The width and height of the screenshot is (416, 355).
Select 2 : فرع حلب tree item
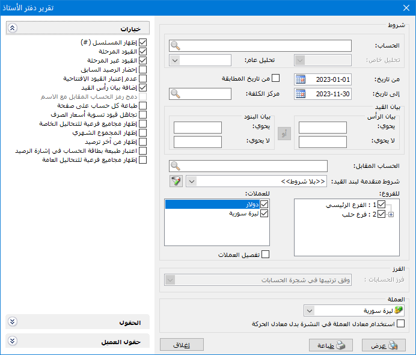coord(359,214)
